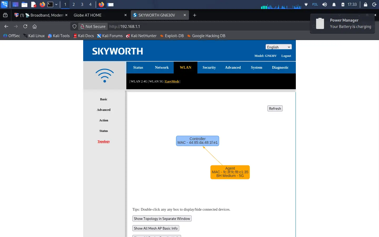Image resolution: width=379 pixels, height=237 pixels.
Task: Open the Kali NetHunter bookmark
Action: pos(141,36)
